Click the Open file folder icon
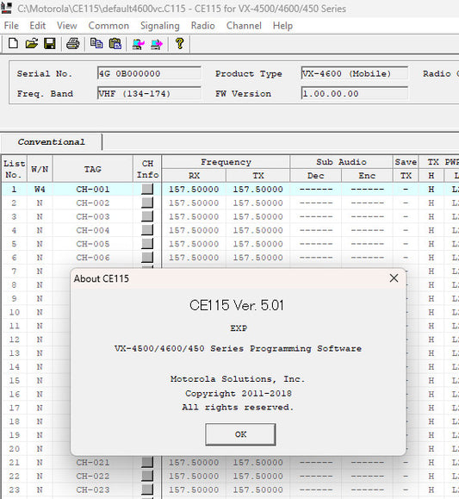 click(32, 43)
